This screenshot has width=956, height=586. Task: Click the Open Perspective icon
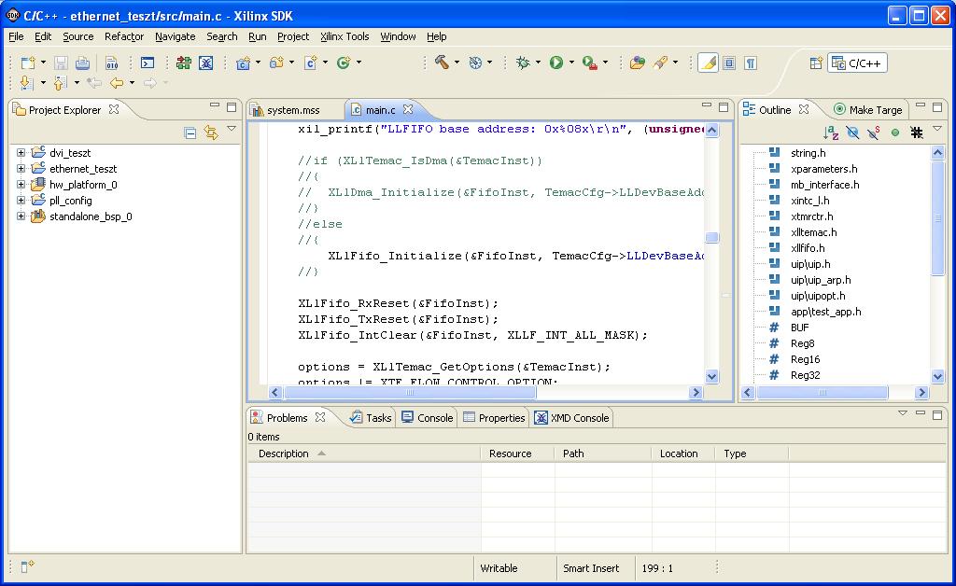click(x=816, y=63)
